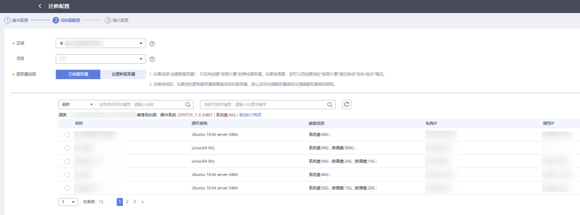Viewport: 580px width, 215px height.
Task: Select the first Ubuntu 18.04 server radio button
Action: (67, 135)
